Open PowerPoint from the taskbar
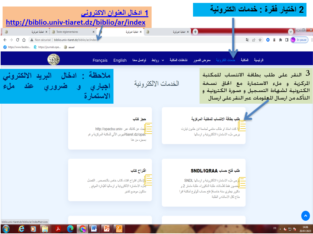The image size is (313, 234). 107,229
